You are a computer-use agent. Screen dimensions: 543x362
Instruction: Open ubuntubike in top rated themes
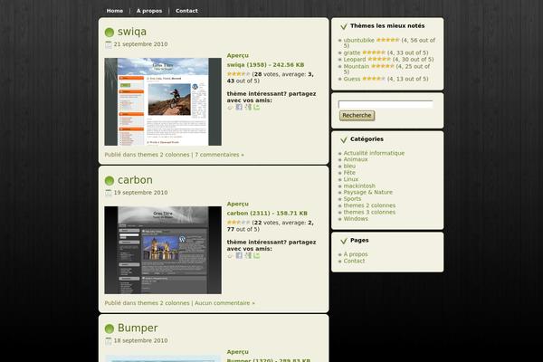[x=358, y=40]
